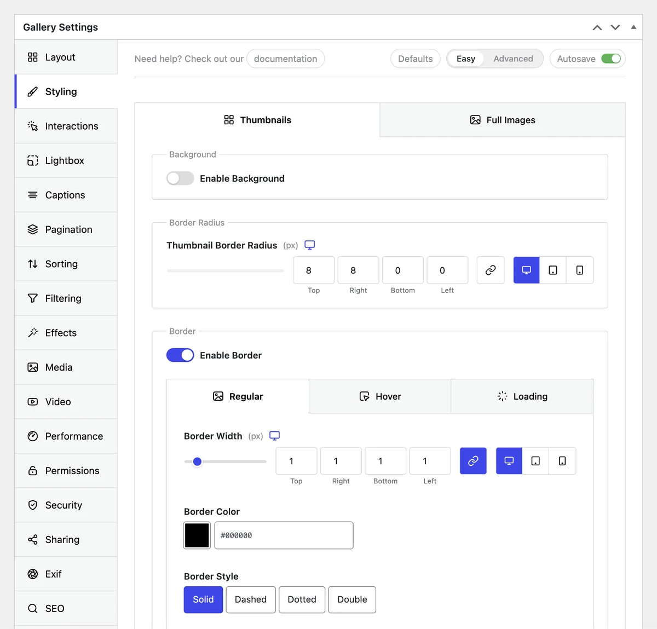Screen dimensions: 657x629
Task: Select mobile device for border radius
Action: tap(580, 270)
